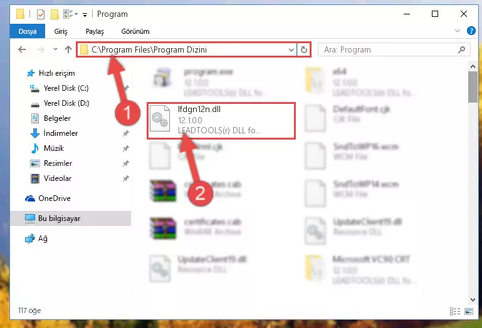Viewport: 482px width, 328px height.
Task: Switch to details view layout icon
Action: tap(455, 312)
